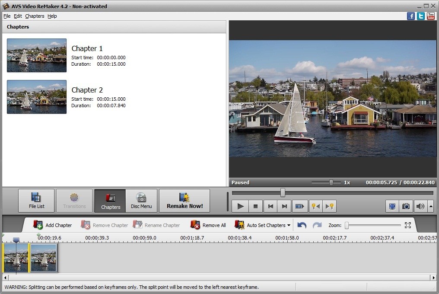Go to the next keyframe
The height and width of the screenshot is (294, 439).
[x=330, y=207]
